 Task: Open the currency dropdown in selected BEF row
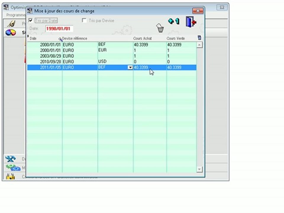[130, 67]
